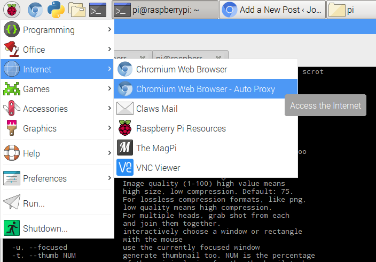Click the Programming category icon
Viewport: 376px width, 262px height.
[12, 29]
